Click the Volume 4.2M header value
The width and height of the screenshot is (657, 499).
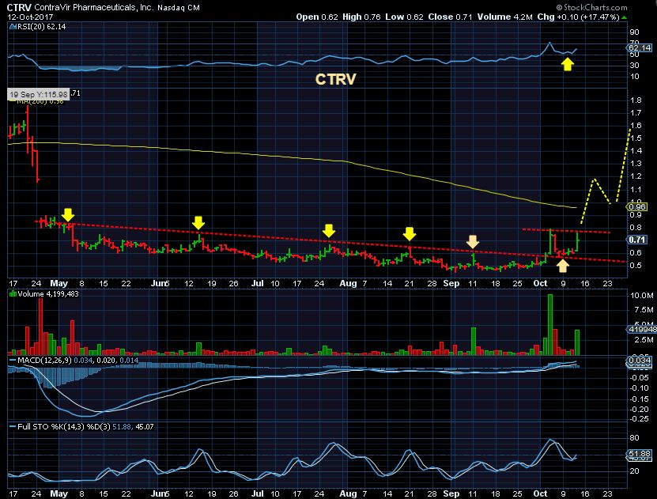504,17
